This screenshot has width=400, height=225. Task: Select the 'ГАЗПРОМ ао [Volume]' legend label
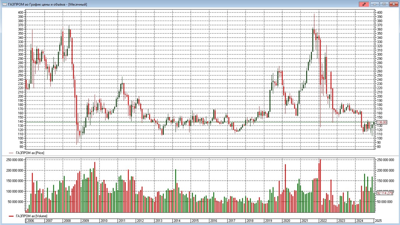click(32, 216)
